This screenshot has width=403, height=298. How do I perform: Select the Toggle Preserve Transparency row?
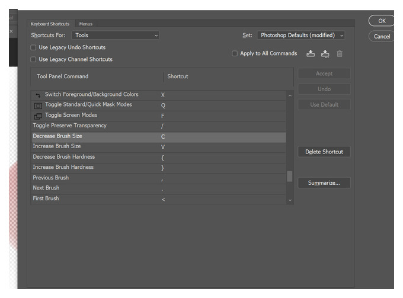pos(159,126)
